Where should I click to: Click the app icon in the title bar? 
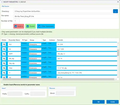[2, 2]
